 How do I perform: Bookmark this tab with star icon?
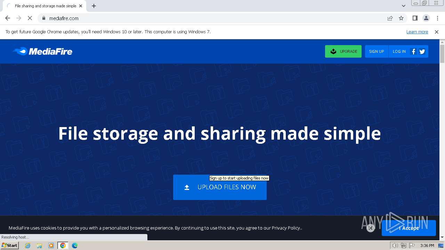[401, 18]
